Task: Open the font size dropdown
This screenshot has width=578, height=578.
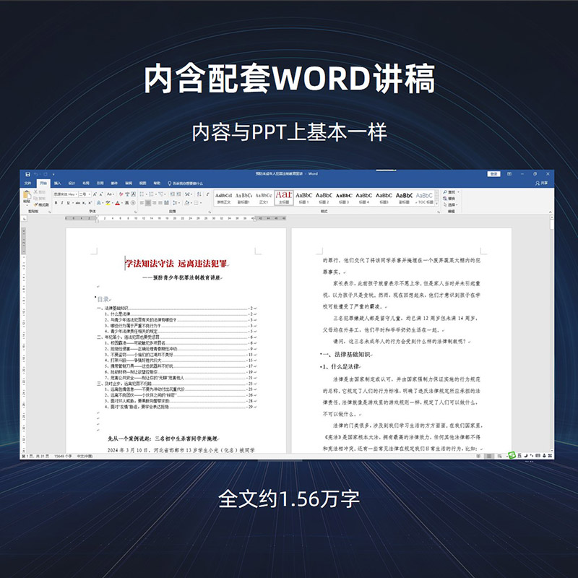Action: 89,194
